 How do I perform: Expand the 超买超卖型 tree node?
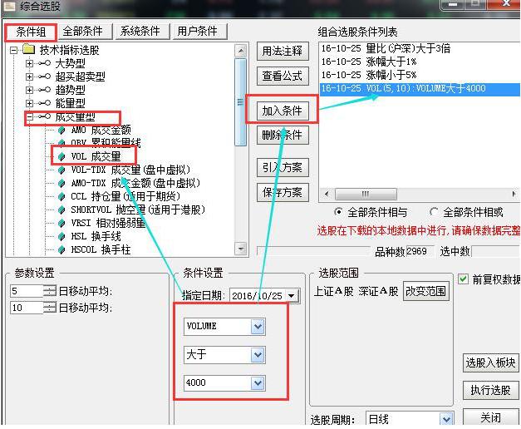pyautogui.click(x=29, y=76)
